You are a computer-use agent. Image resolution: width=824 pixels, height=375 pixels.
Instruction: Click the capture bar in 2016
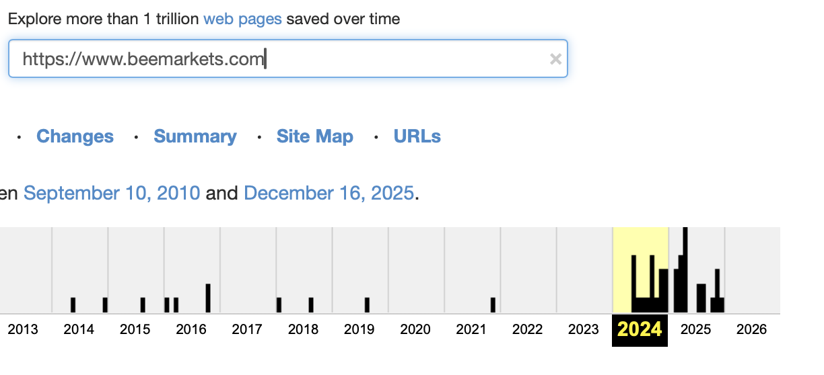208,298
